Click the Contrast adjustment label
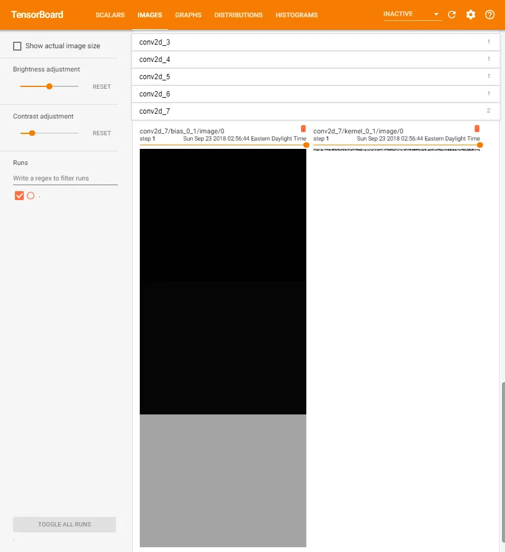Viewport: 505px width, 552px height. 43,116
